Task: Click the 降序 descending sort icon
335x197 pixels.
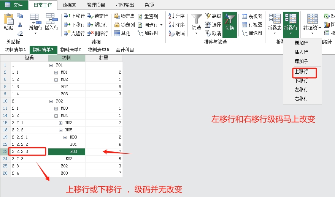Action: (x=171, y=25)
